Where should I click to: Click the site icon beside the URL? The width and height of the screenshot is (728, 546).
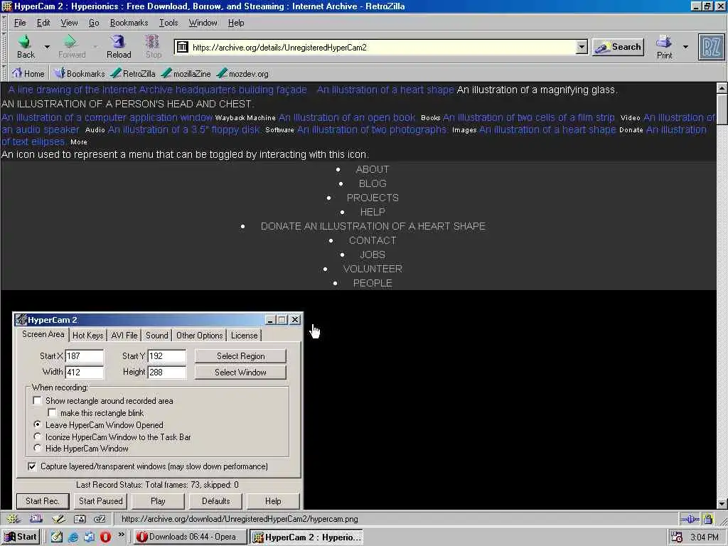183,47
